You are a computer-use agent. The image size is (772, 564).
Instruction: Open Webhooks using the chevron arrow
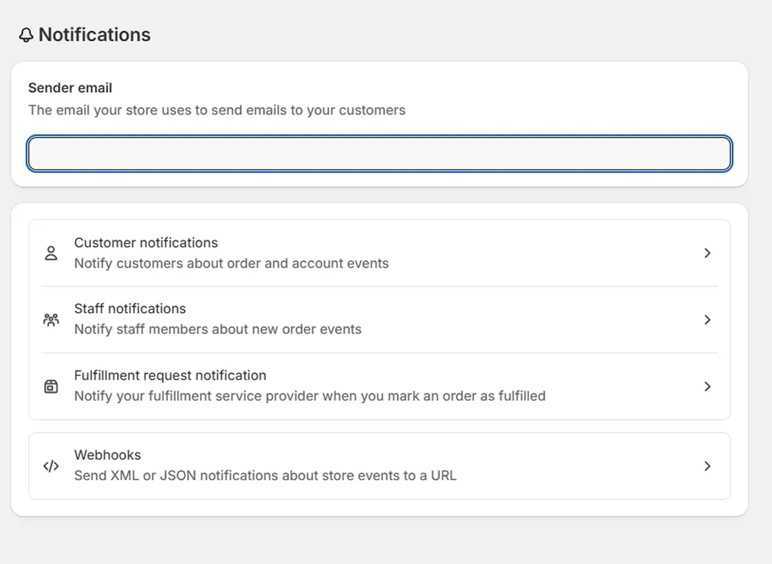pyautogui.click(x=707, y=466)
